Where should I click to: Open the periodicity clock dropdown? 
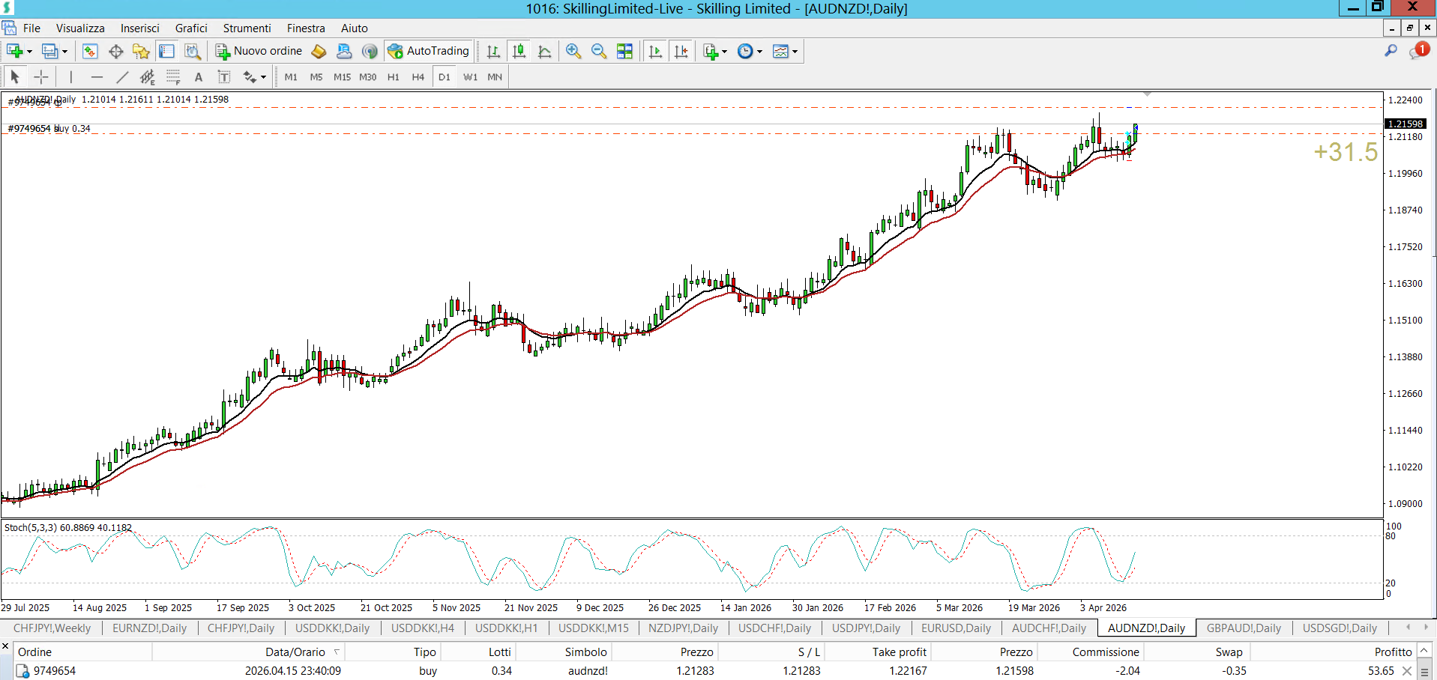[x=759, y=52]
